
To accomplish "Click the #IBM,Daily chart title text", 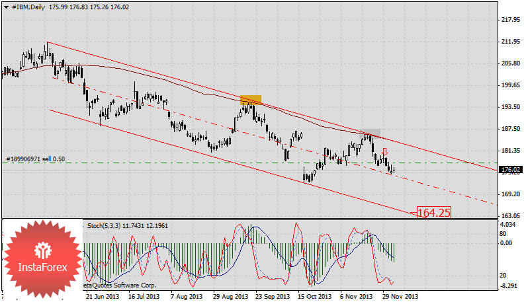I will [26, 6].
